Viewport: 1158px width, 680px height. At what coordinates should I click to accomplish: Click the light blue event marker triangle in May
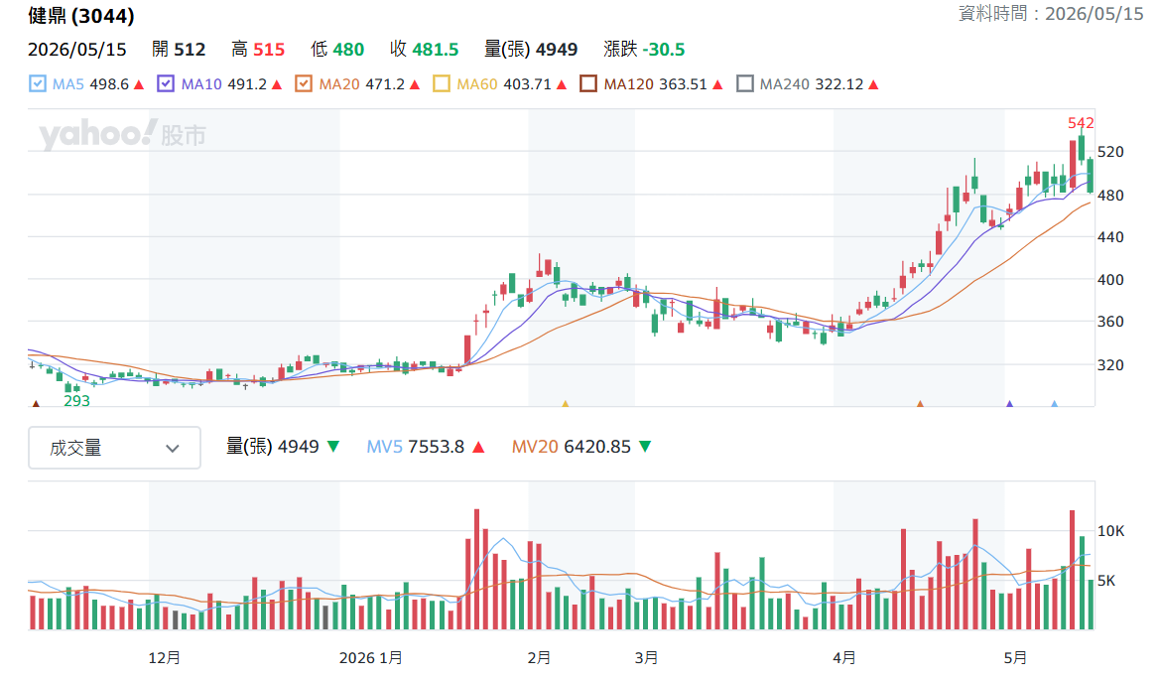click(x=1055, y=404)
